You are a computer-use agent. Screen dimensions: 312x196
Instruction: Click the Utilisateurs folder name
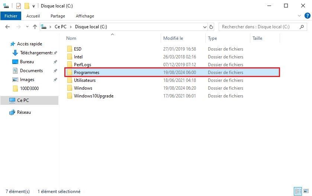tap(85, 80)
